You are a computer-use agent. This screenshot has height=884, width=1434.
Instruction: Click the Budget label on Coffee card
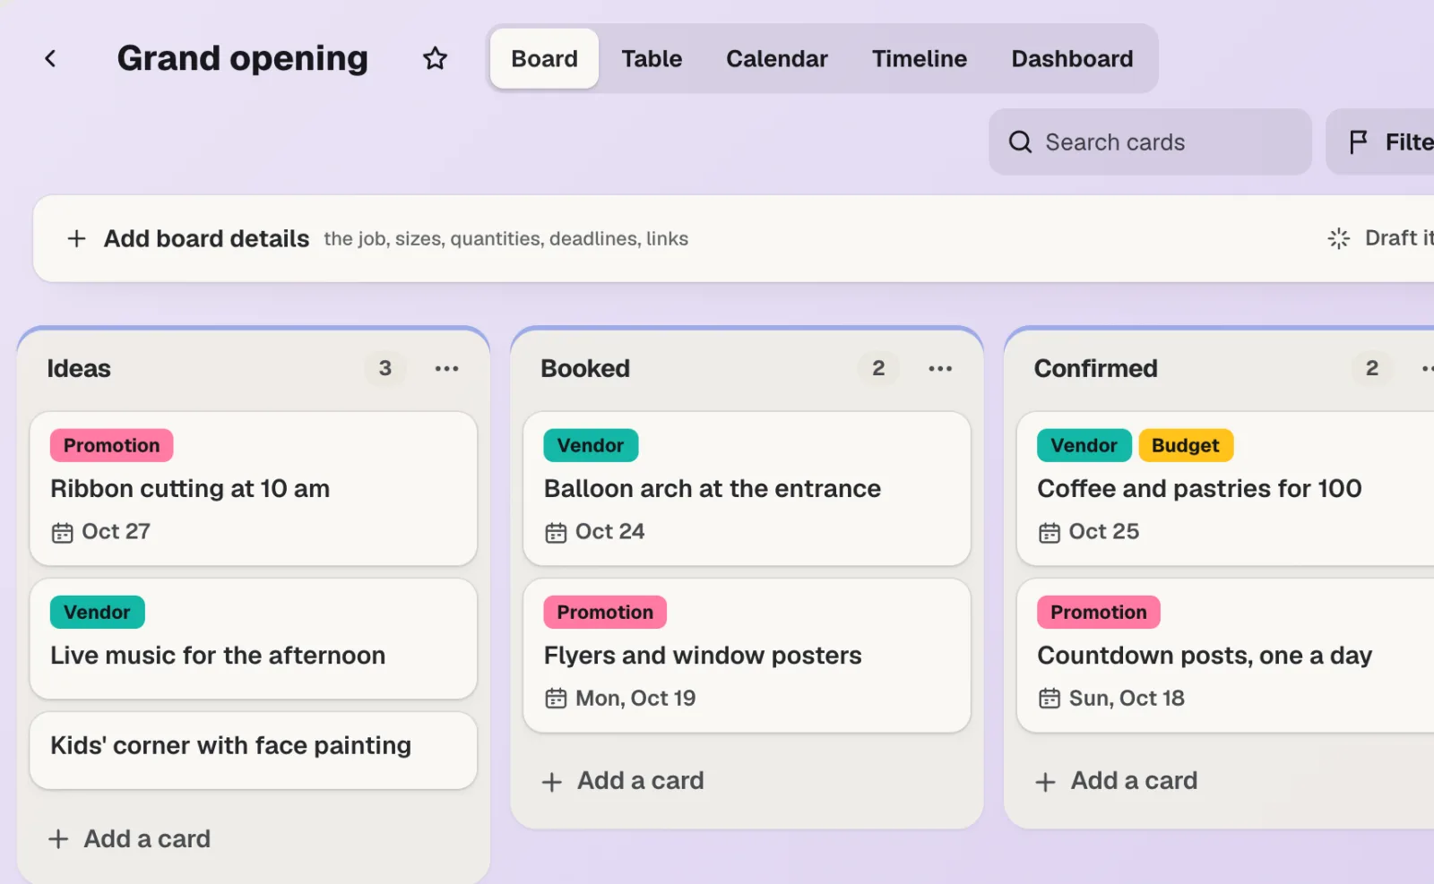[1185, 446]
